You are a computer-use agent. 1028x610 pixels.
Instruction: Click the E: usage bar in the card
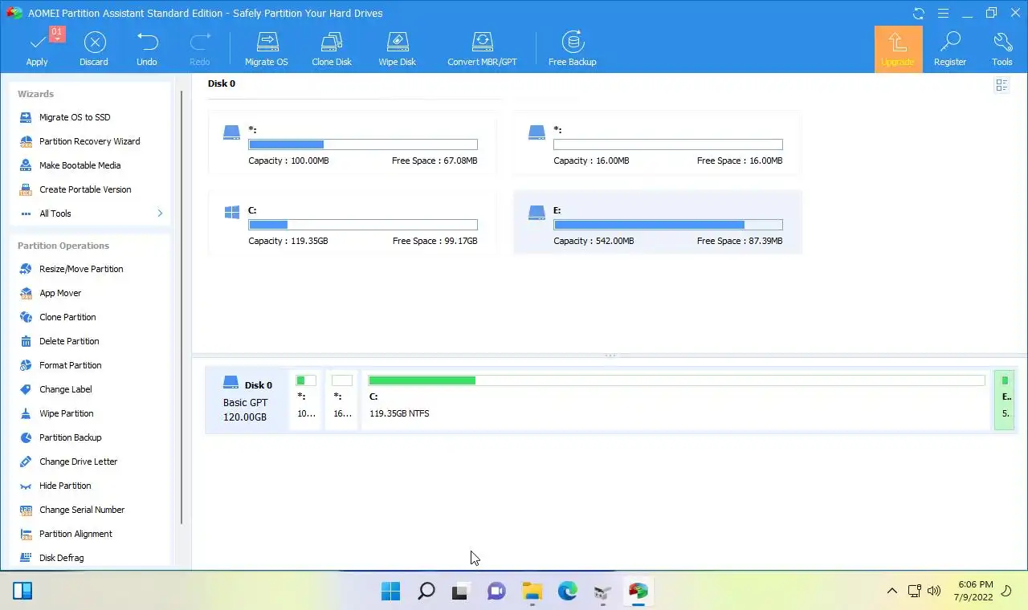pyautogui.click(x=668, y=225)
